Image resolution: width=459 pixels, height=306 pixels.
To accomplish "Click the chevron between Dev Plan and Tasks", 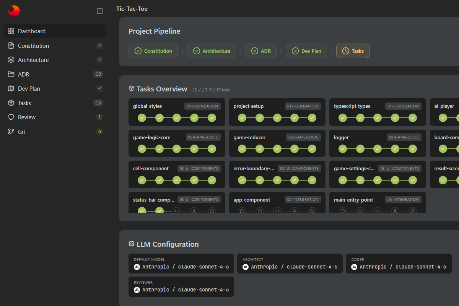I will tap(331, 50).
